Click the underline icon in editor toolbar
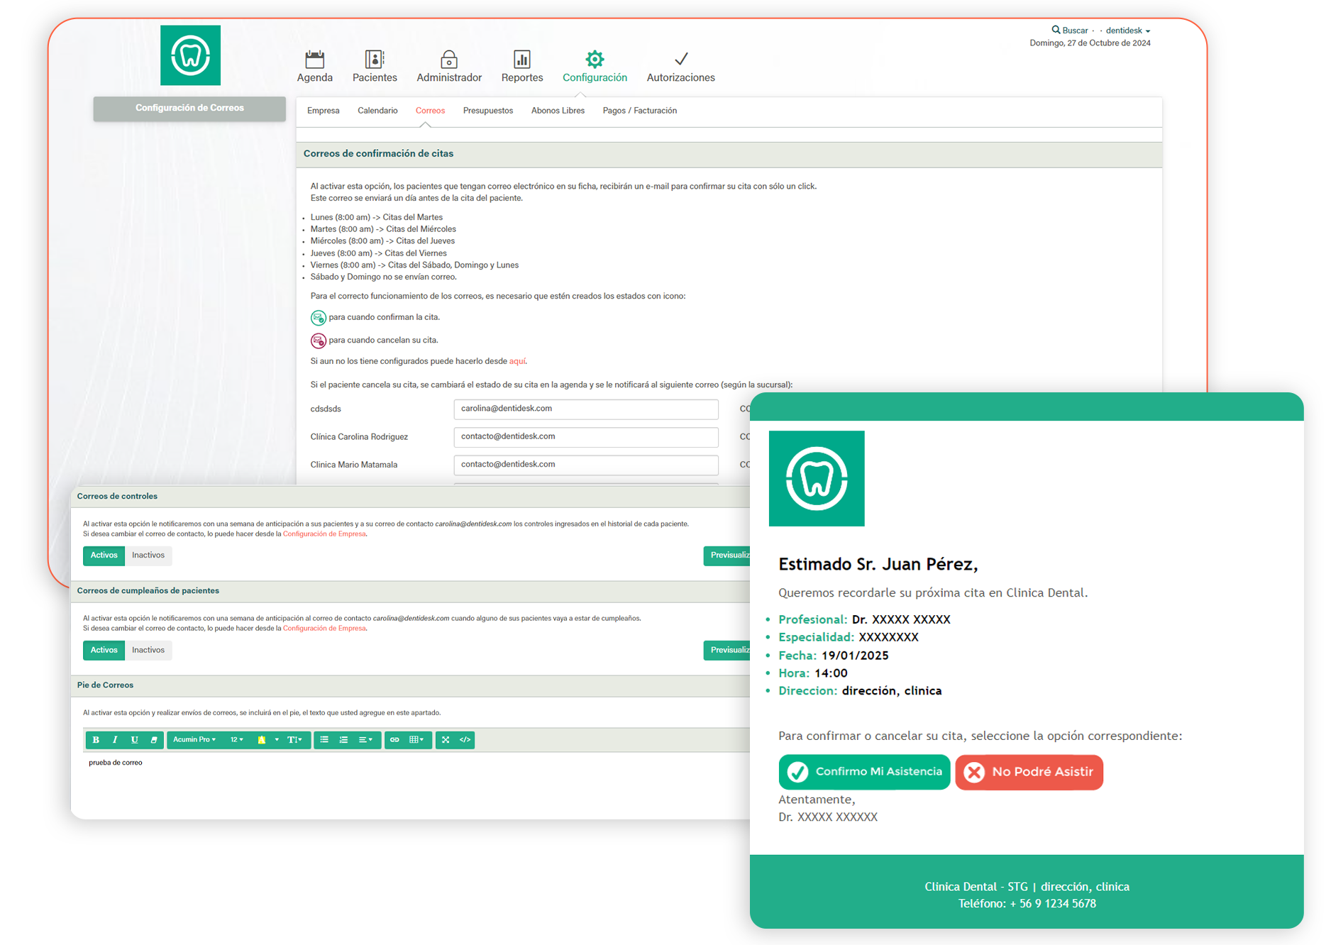Image resolution: width=1326 pixels, height=945 pixels. pos(134,740)
